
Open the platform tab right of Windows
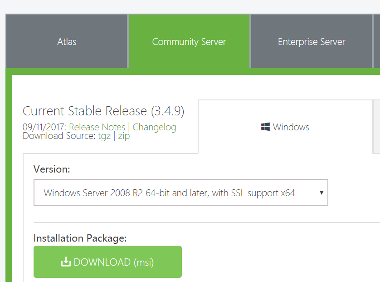(377, 127)
